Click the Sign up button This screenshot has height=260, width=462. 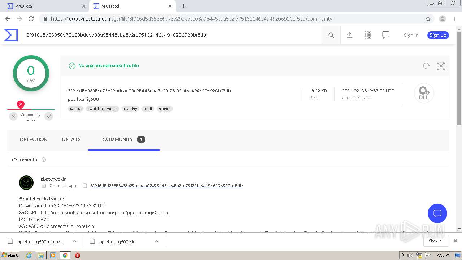click(x=438, y=35)
